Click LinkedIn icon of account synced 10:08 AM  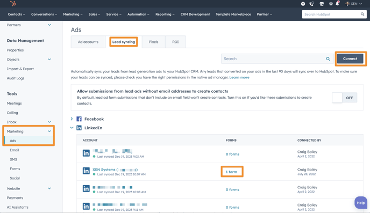pyautogui.click(x=86, y=188)
